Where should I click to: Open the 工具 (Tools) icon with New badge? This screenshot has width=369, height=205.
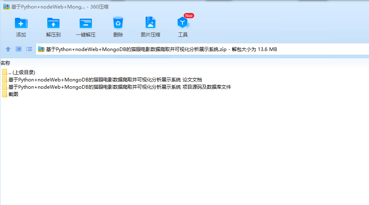click(183, 23)
